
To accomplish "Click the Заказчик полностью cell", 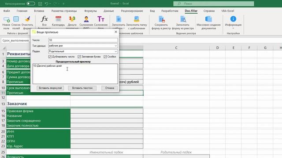I will click(x=38, y=126).
